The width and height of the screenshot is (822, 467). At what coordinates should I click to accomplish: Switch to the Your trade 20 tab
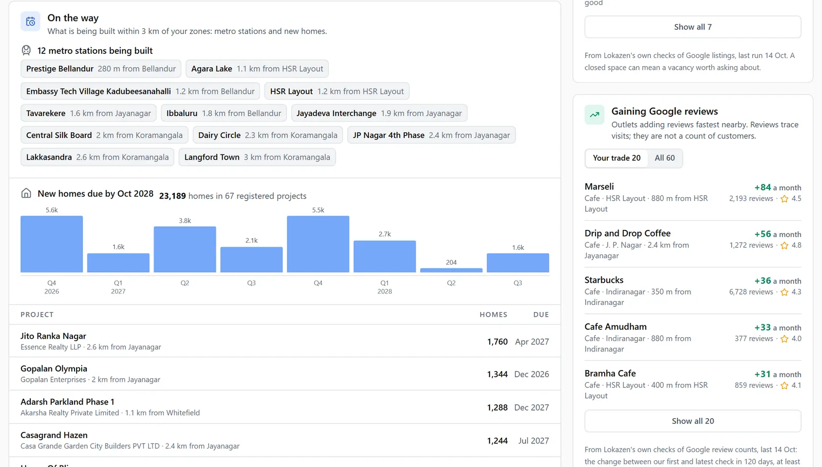click(616, 158)
